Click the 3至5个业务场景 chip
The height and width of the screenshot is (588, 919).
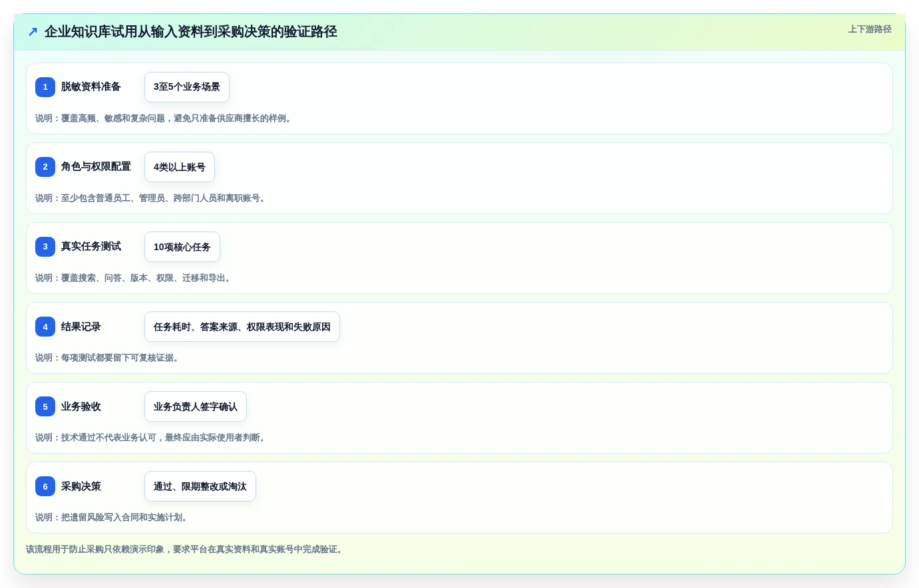[187, 87]
